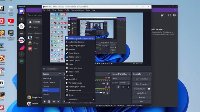
Task: Open the shark-fin server in Discord sidebar
Action: 22,26
